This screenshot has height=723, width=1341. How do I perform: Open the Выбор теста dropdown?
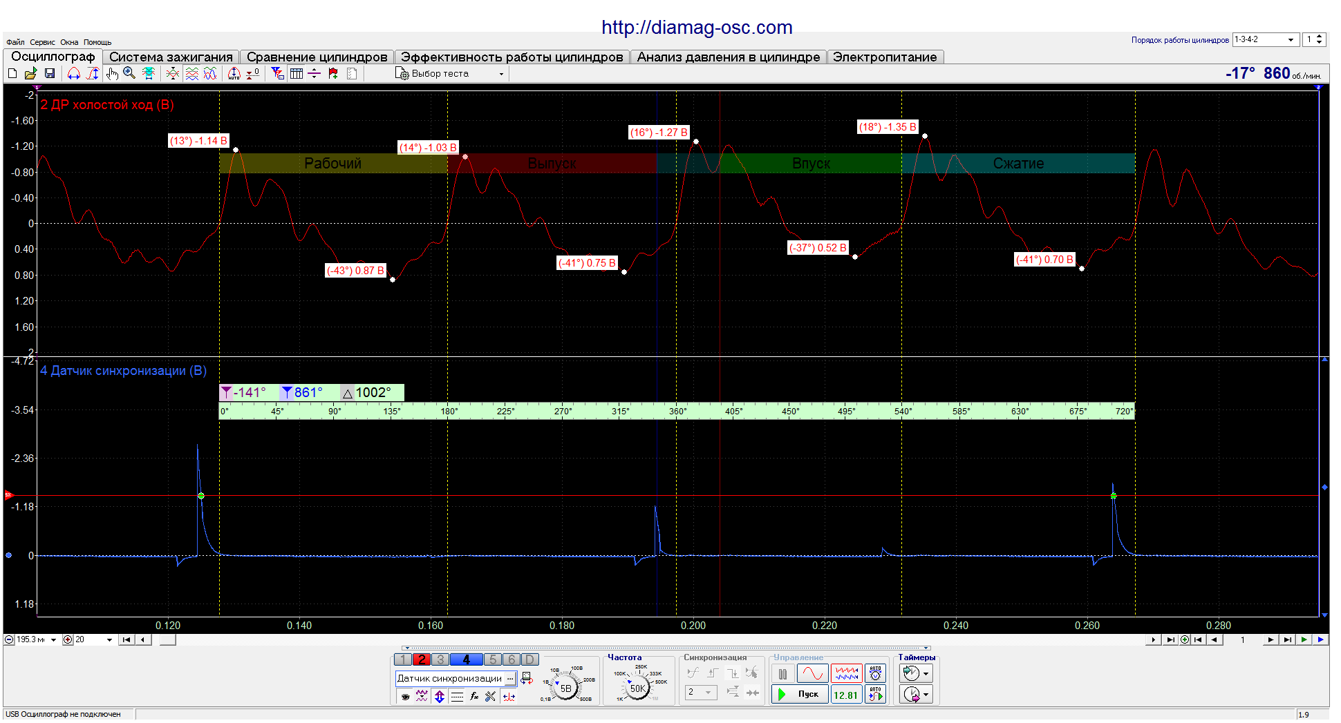[450, 73]
